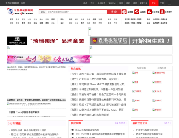This screenshot has width=179, height=138.
Task: Open 中国轻纺城：秋冬仿毛成交环比增长 news
Action: pyautogui.click(x=28, y=130)
